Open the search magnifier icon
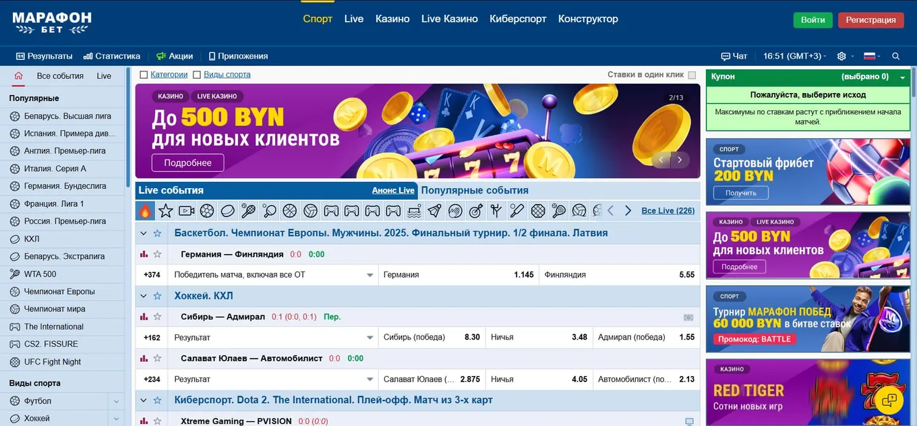This screenshot has height=426, width=917. click(x=895, y=56)
